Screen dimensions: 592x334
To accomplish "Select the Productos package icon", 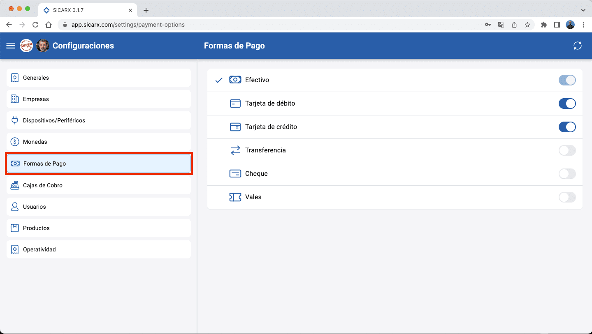I will tap(15, 228).
